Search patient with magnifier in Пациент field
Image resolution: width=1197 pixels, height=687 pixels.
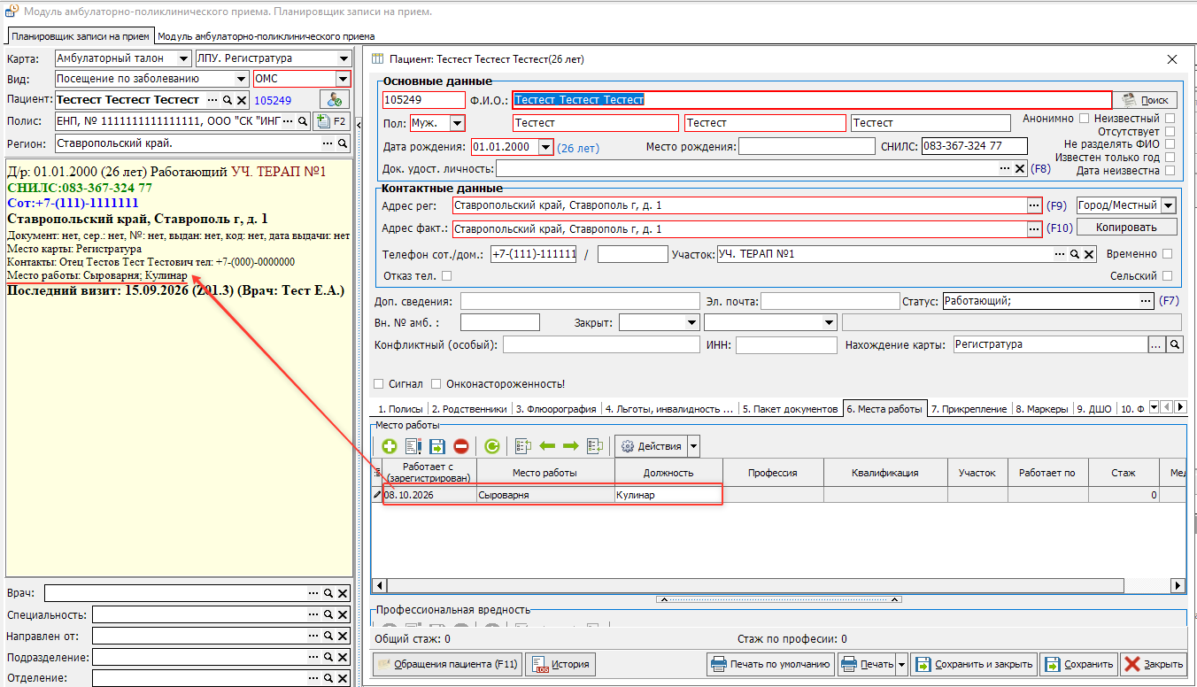click(228, 100)
